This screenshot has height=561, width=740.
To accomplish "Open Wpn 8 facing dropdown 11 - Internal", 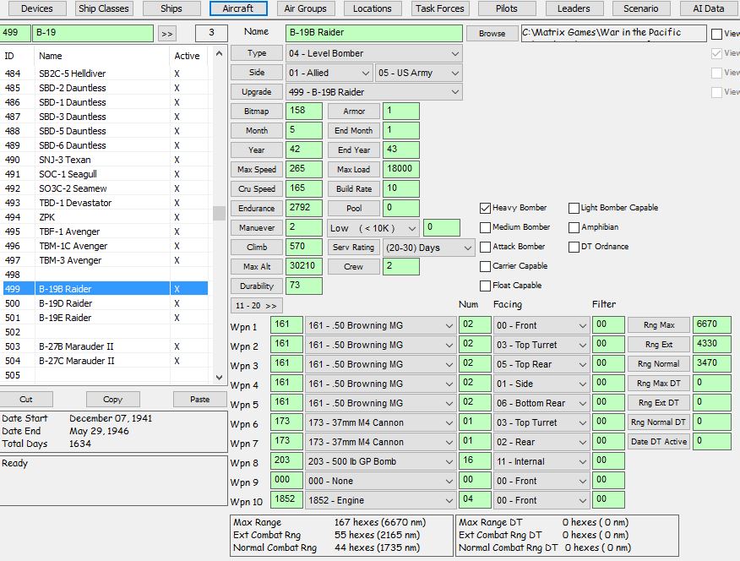I will tap(541, 461).
